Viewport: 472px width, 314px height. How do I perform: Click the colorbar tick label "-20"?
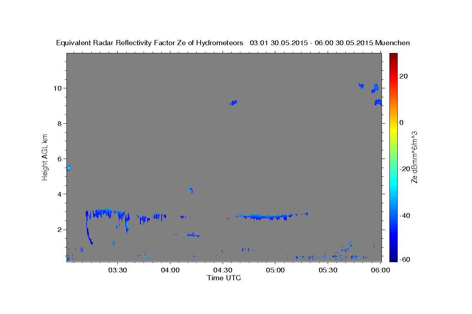click(x=404, y=169)
